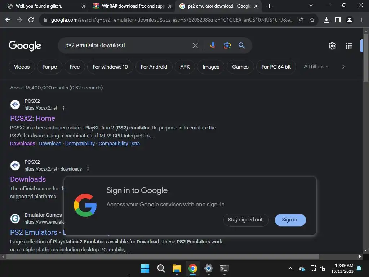
Task: Expand the All filters dropdown
Action: click(316, 67)
